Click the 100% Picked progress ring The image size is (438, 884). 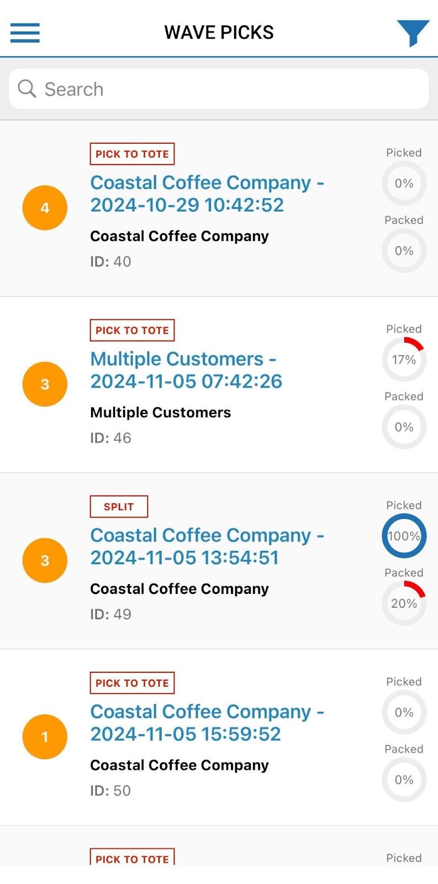pyautogui.click(x=404, y=536)
